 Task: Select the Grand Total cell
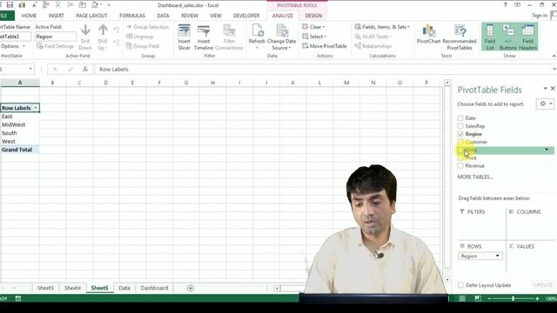pos(20,150)
